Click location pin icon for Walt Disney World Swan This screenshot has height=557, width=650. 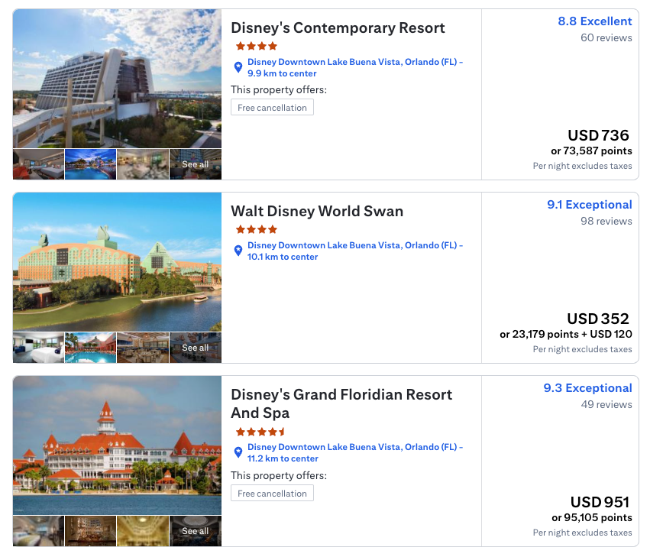coord(238,251)
